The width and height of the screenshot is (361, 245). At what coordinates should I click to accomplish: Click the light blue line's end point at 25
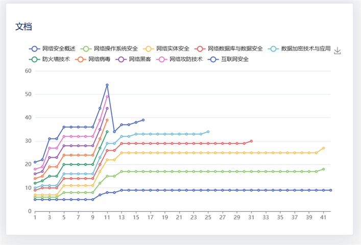tap(208, 132)
